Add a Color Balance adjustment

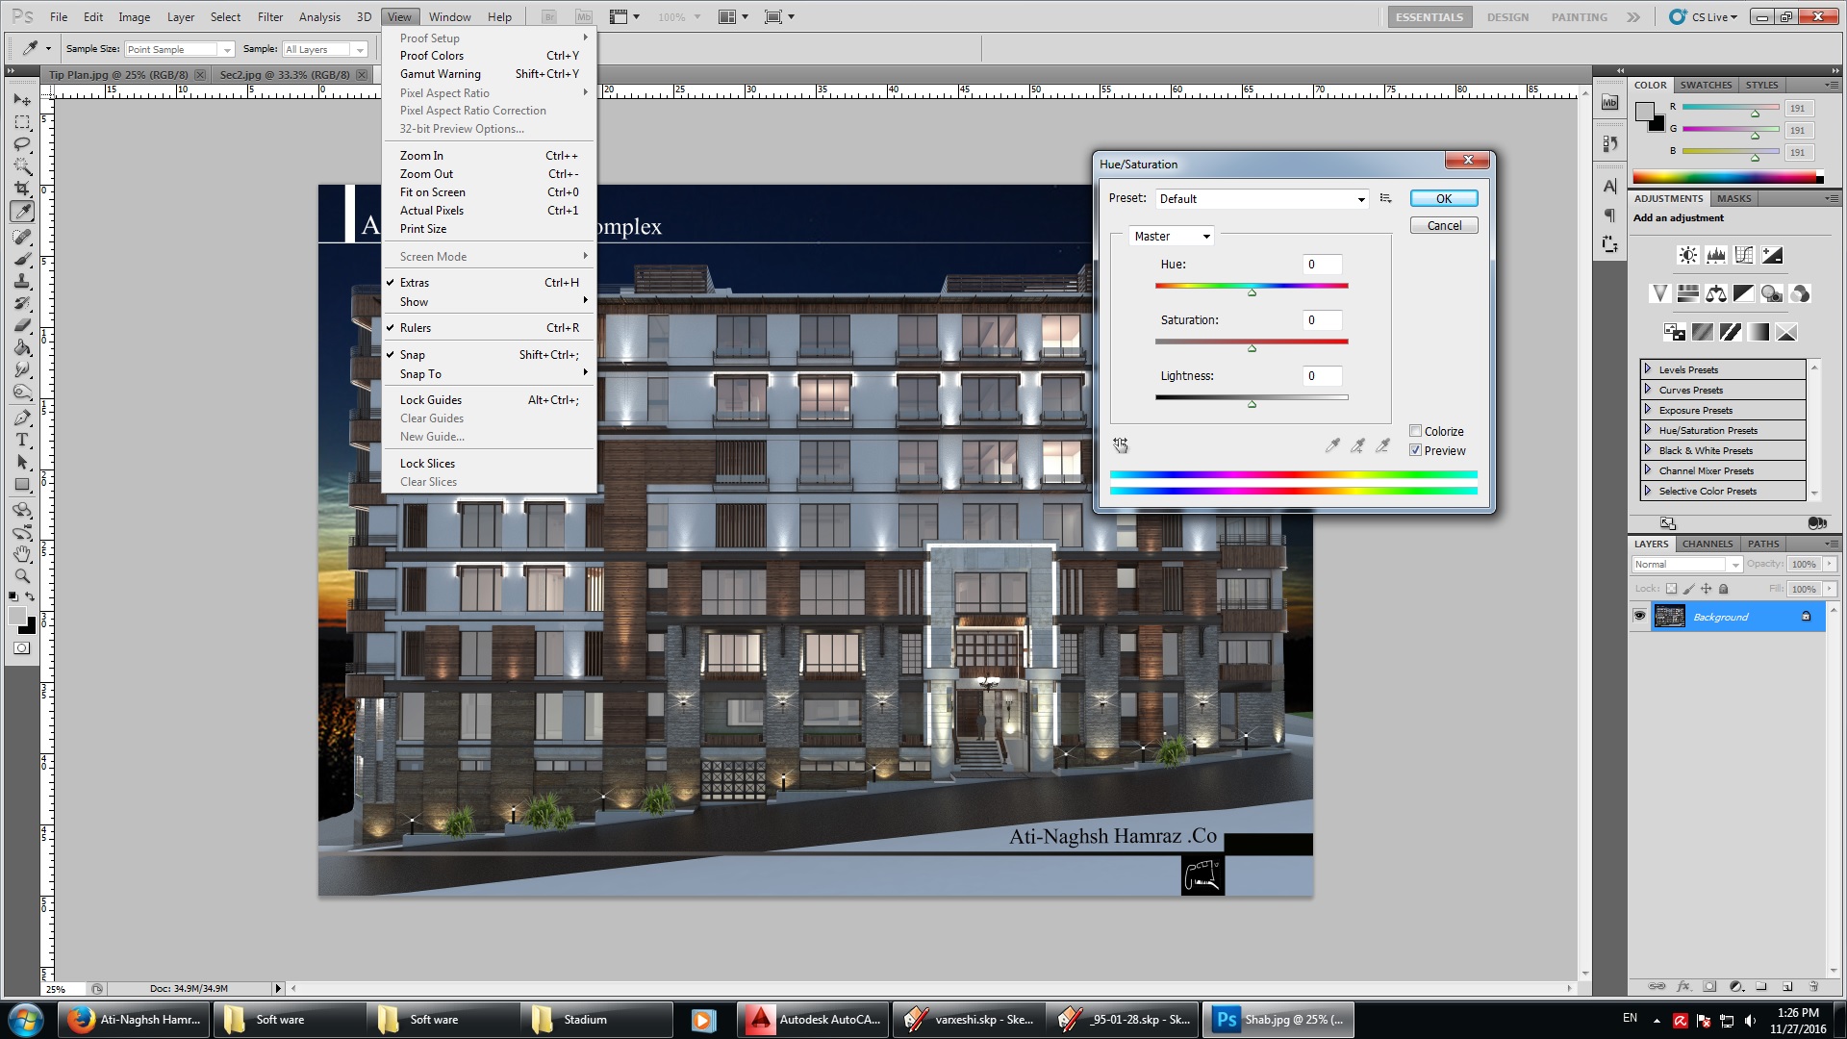click(1715, 293)
